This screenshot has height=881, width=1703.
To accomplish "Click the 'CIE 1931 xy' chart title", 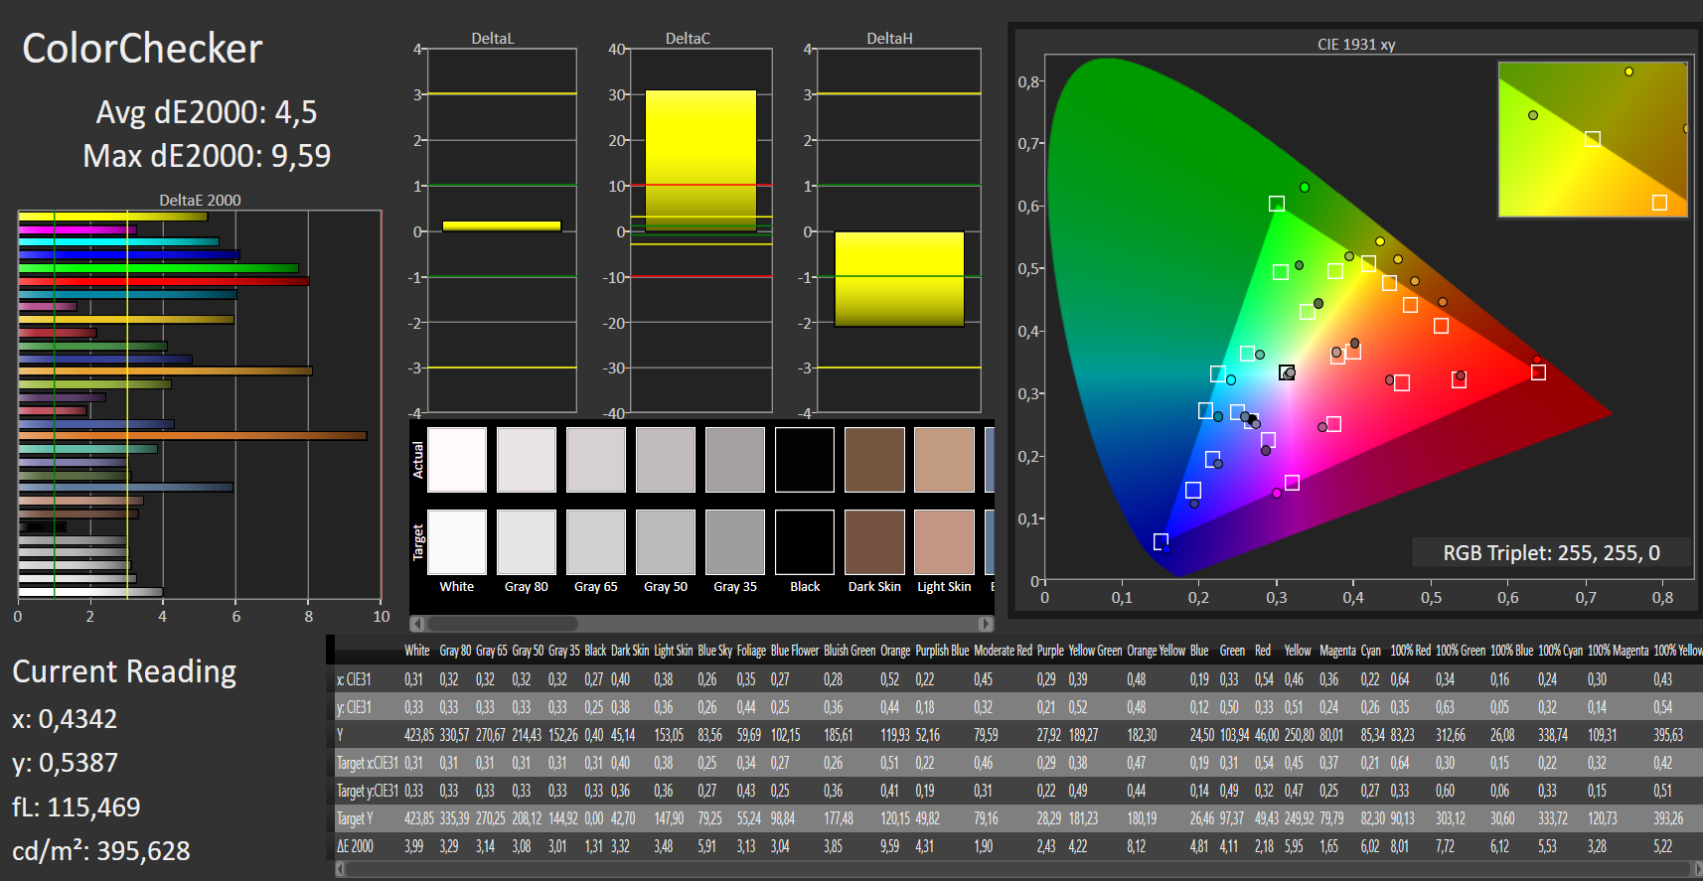I will [x=1356, y=45].
